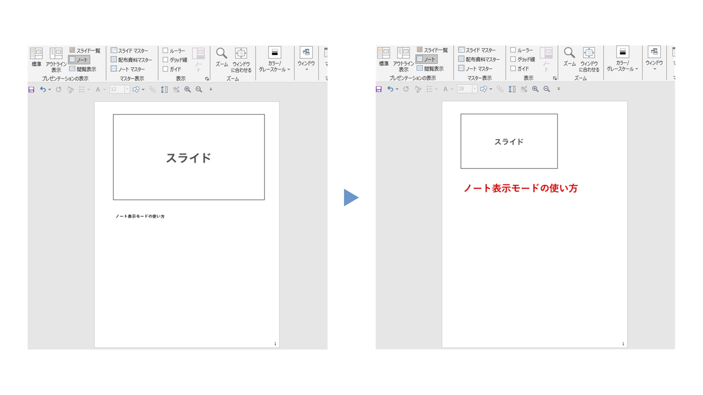Enable ルーラー checkbox in right window
The width and height of the screenshot is (703, 395).
point(513,50)
